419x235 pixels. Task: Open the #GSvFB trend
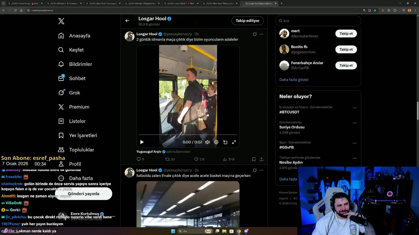(286, 147)
